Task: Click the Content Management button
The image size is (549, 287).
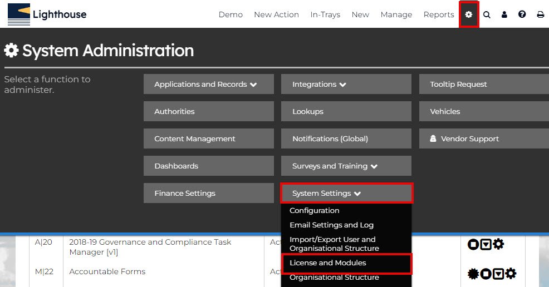Action: click(208, 139)
